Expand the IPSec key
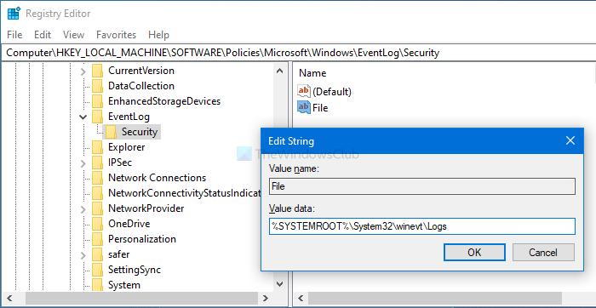This screenshot has height=308, width=596. 83,163
